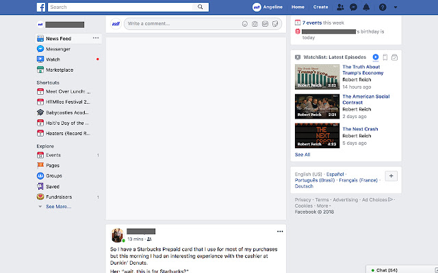Viewport: 438px width, 273px height.
Task: Open Messenger from the top bar icon
Action: [353, 7]
